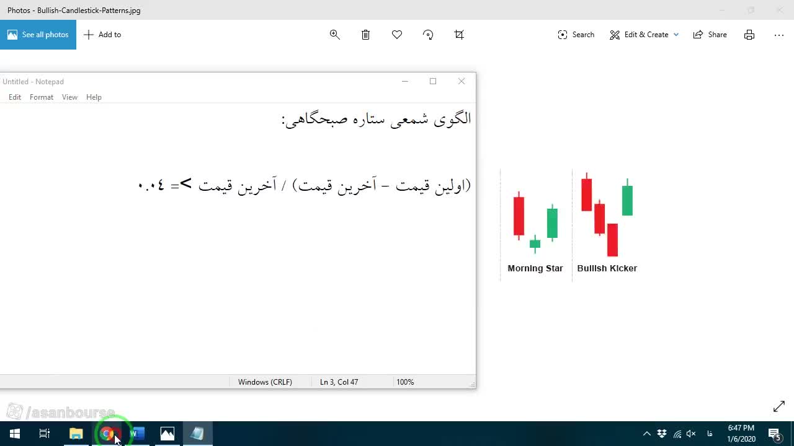Open the Format menu in Notepad
The image size is (794, 446).
(42, 97)
